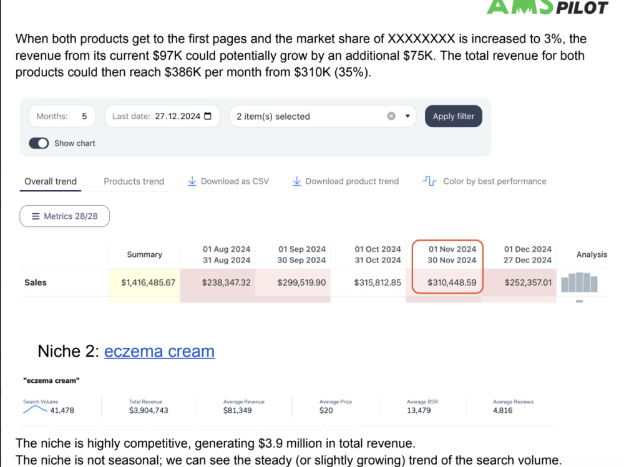Viewport: 624px width, 467px height.
Task: Click the calendar icon in Last date field
Action: [208, 116]
